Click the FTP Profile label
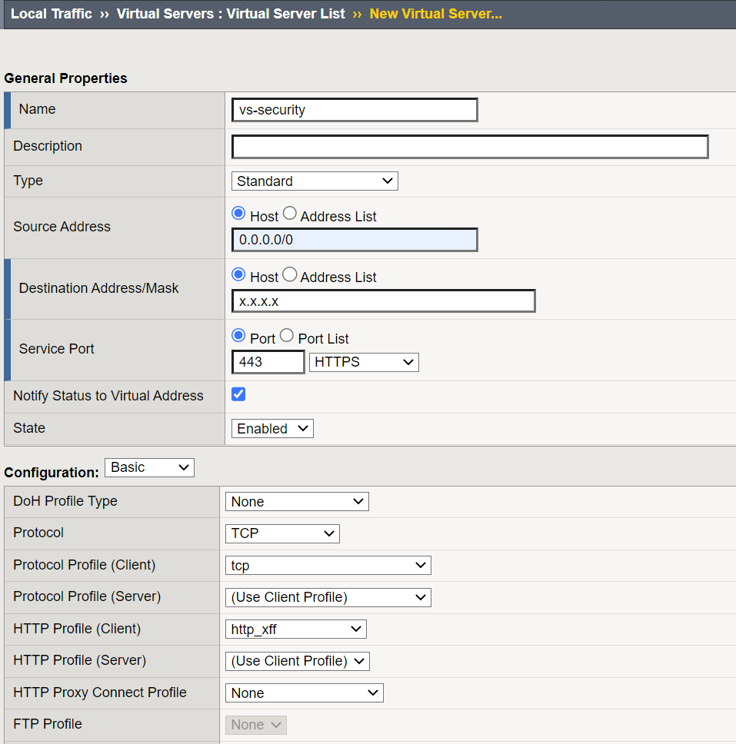736x744 pixels. 48,724
